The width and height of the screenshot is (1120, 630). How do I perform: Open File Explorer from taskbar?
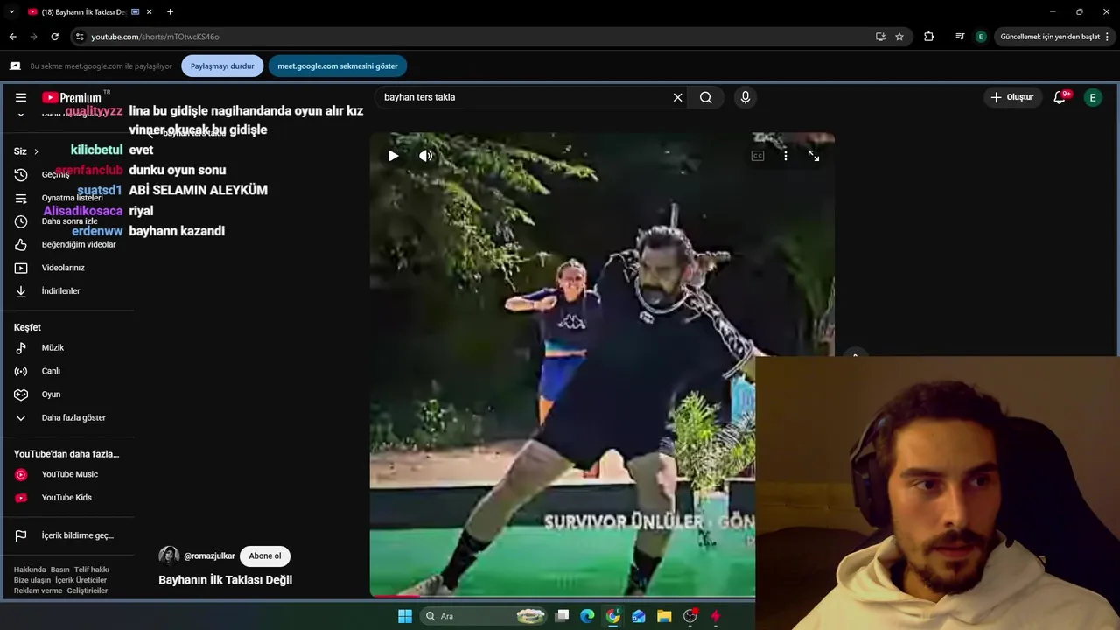coord(664,616)
